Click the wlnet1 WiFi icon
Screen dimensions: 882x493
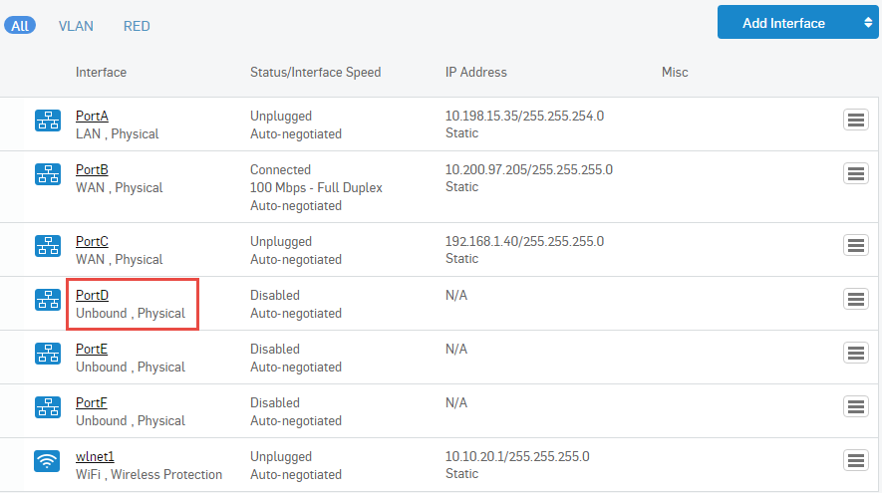coord(47,461)
